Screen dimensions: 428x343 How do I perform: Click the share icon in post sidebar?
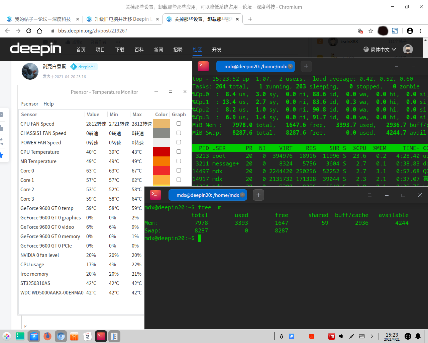pos(2,142)
